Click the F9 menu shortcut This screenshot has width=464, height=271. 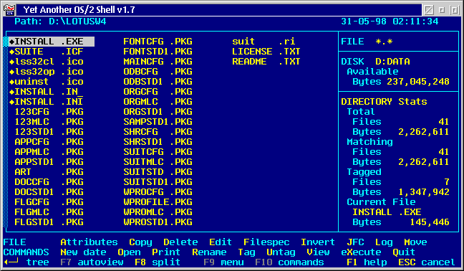click(x=223, y=262)
